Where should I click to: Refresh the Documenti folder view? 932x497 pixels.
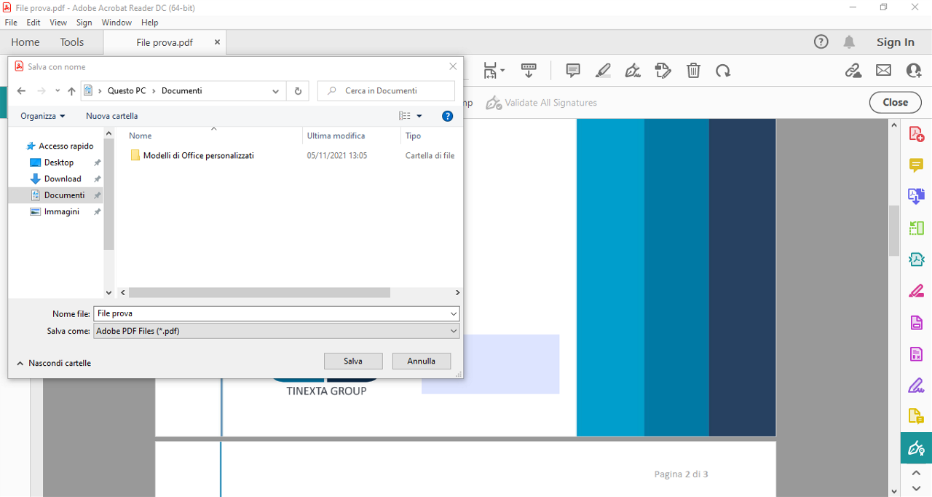(x=298, y=91)
